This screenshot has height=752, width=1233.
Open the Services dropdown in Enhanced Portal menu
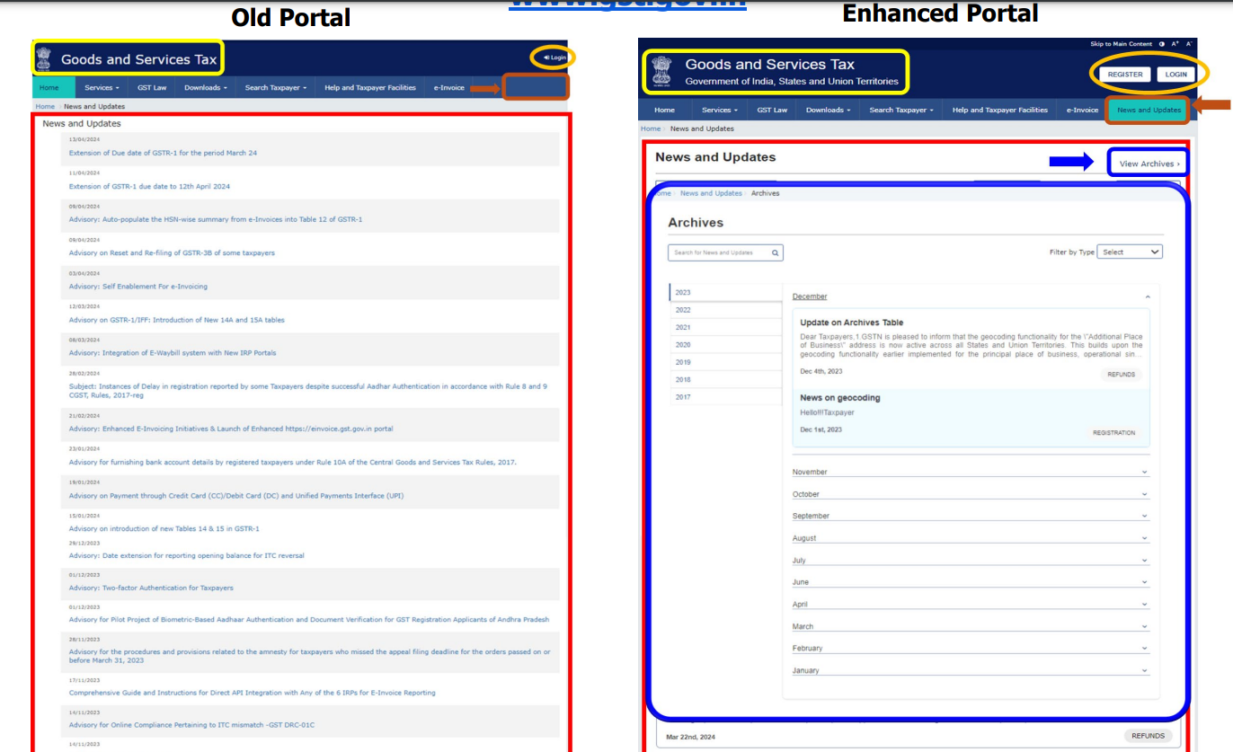pyautogui.click(x=720, y=110)
